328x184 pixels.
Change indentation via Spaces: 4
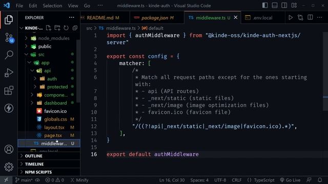(x=199, y=180)
